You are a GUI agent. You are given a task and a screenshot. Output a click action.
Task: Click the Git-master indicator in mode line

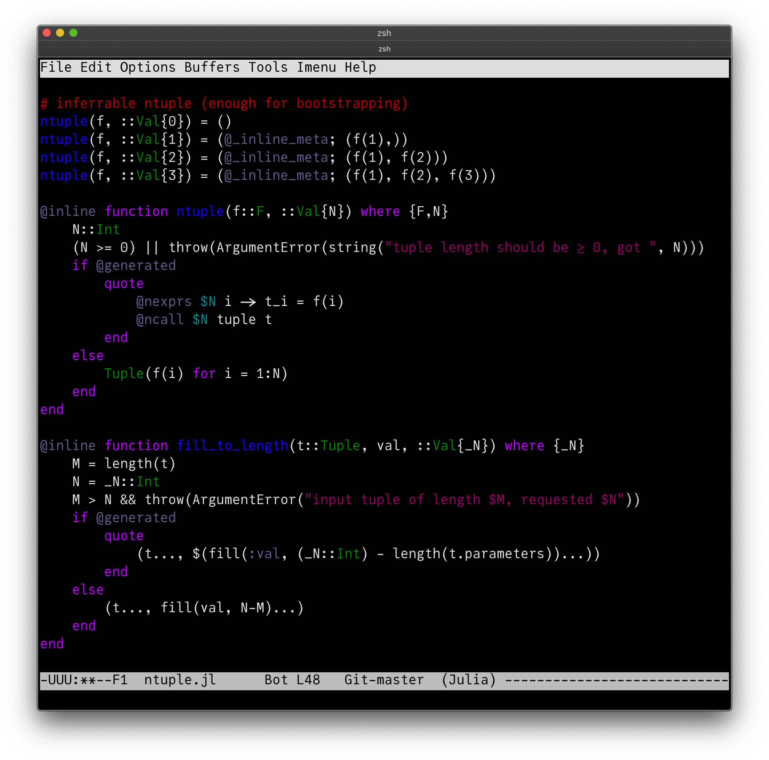(x=384, y=680)
